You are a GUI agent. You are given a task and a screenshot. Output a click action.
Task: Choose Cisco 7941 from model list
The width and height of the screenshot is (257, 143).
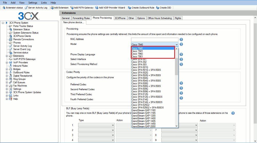pos(153,51)
